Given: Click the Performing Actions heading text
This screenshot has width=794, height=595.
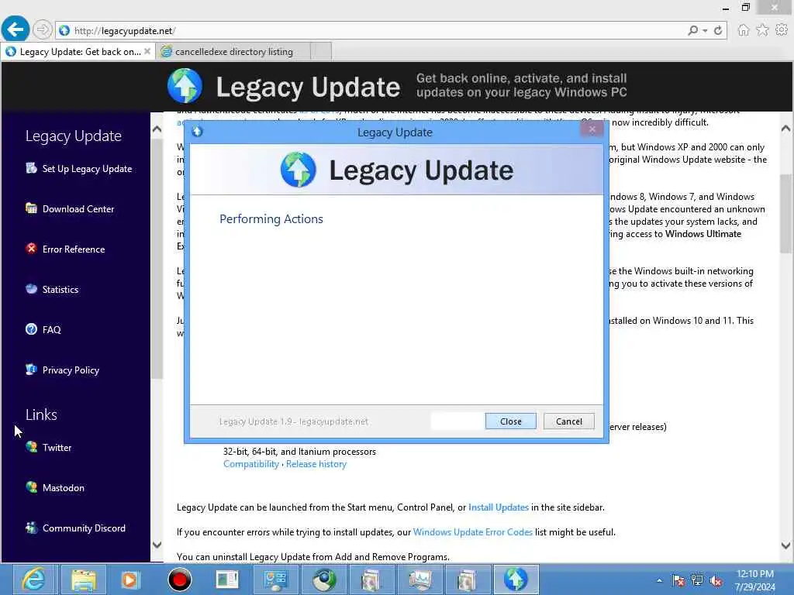Looking at the screenshot, I should click(271, 219).
